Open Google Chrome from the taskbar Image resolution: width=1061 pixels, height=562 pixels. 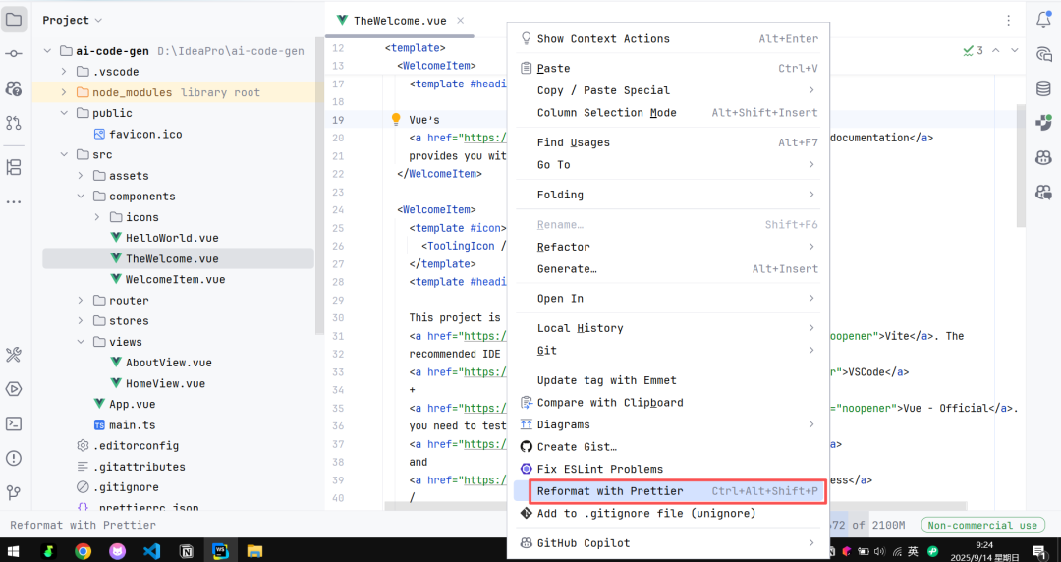[x=84, y=550]
